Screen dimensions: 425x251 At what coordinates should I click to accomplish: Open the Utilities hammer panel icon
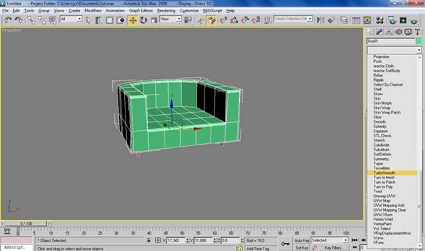(x=418, y=32)
